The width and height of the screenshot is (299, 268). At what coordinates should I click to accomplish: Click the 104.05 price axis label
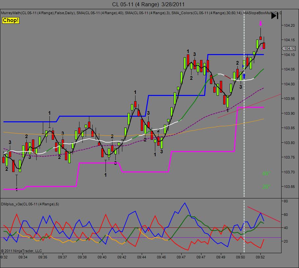click(289, 69)
